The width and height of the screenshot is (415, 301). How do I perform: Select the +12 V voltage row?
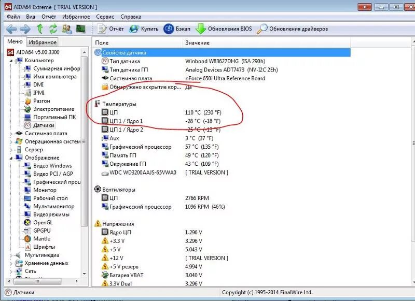(x=223, y=258)
